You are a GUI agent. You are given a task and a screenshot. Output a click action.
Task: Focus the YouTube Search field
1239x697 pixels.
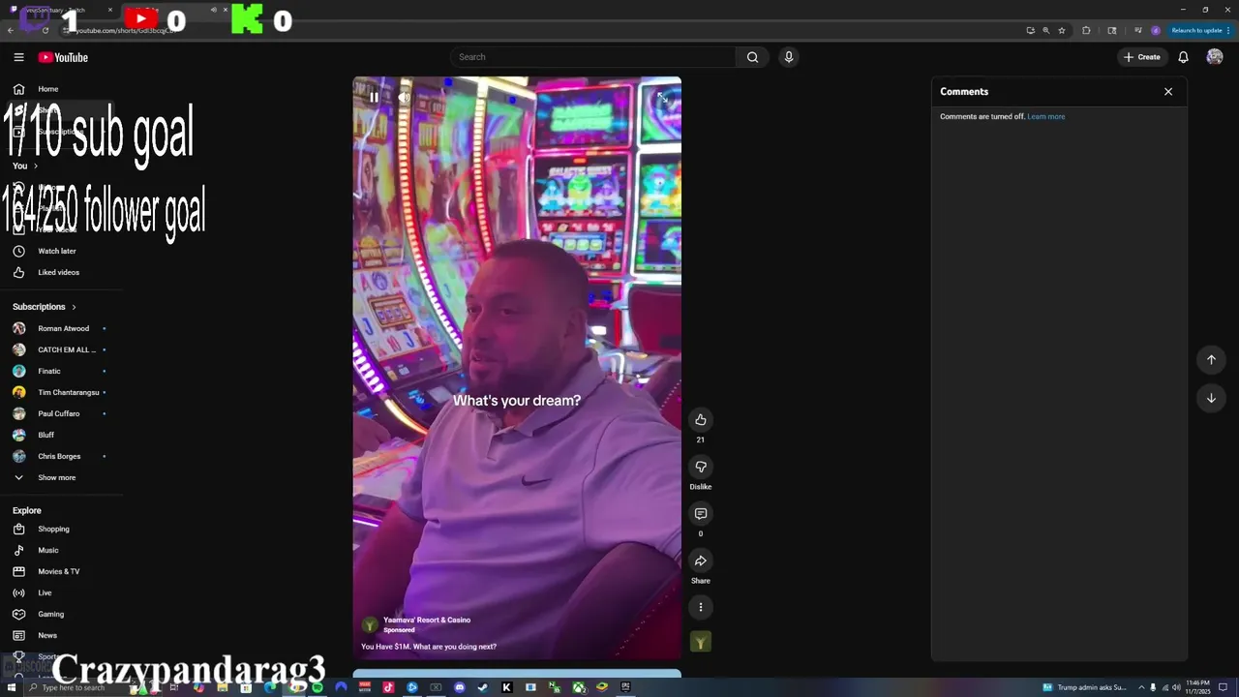pyautogui.click(x=592, y=57)
